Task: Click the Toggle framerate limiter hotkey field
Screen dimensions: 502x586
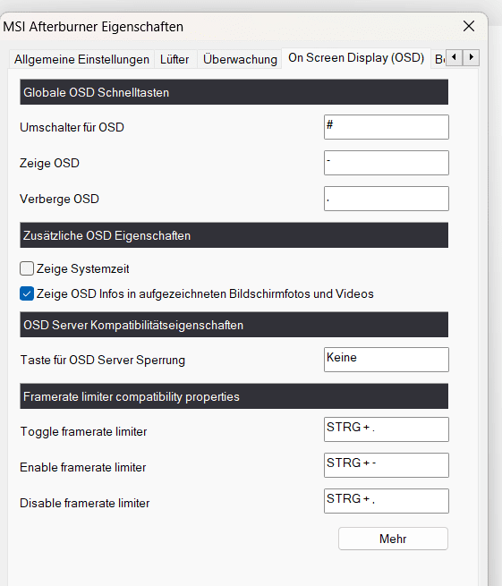Action: pyautogui.click(x=387, y=429)
